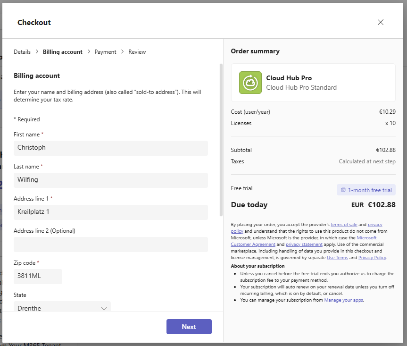Click the Subtotal value €102.88
Image resolution: width=407 pixels, height=346 pixels.
pyautogui.click(x=386, y=150)
